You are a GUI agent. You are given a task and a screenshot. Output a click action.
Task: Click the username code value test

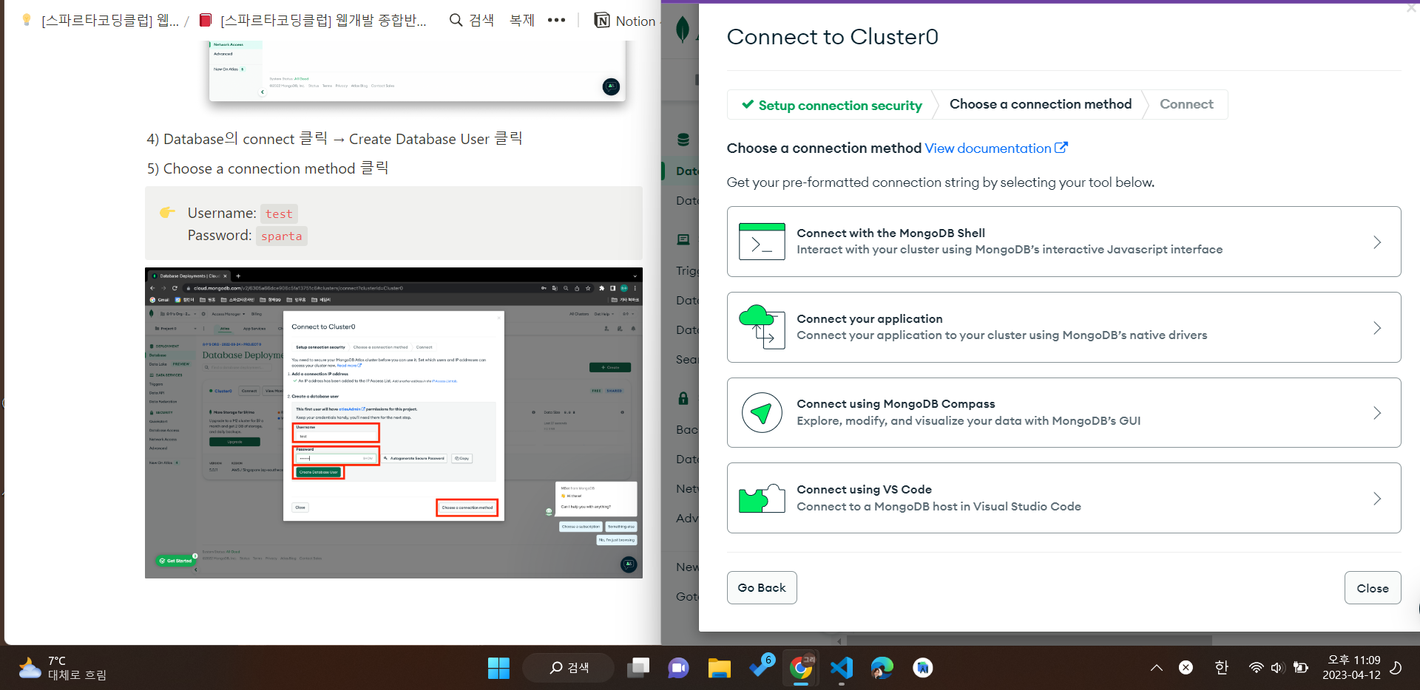click(279, 214)
